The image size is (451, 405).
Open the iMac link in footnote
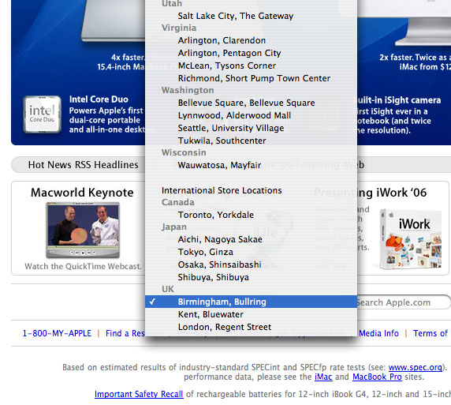(323, 377)
